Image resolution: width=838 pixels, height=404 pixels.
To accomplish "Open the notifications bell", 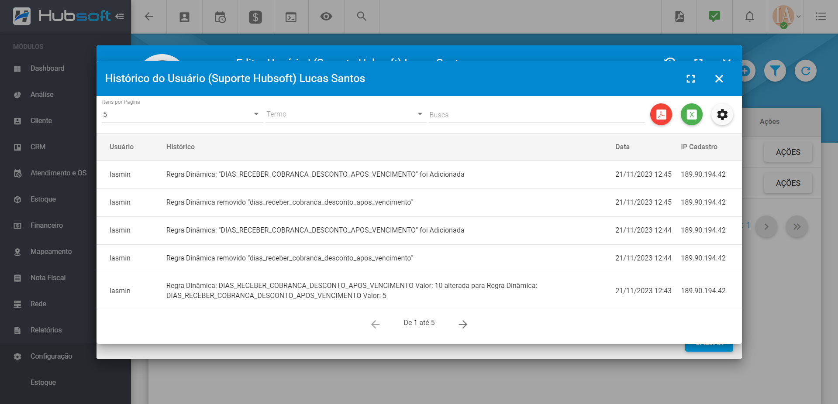I will coord(750,17).
